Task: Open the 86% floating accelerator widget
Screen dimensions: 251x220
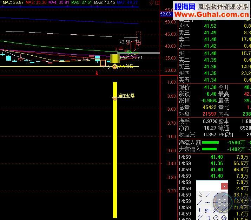Action: [x=223, y=202]
